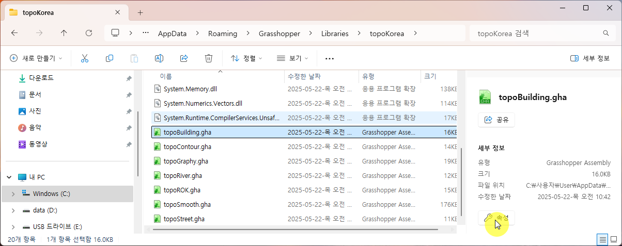Open 동영상 in the sidebar
Viewport: 622px width, 246px height.
pos(38,144)
